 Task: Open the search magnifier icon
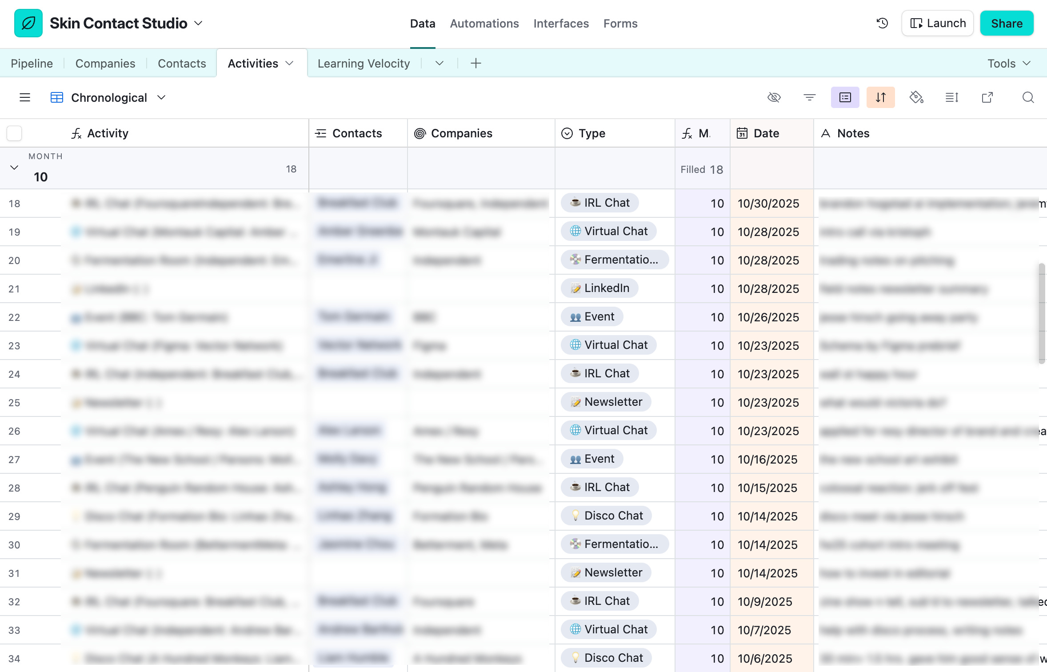click(x=1028, y=97)
